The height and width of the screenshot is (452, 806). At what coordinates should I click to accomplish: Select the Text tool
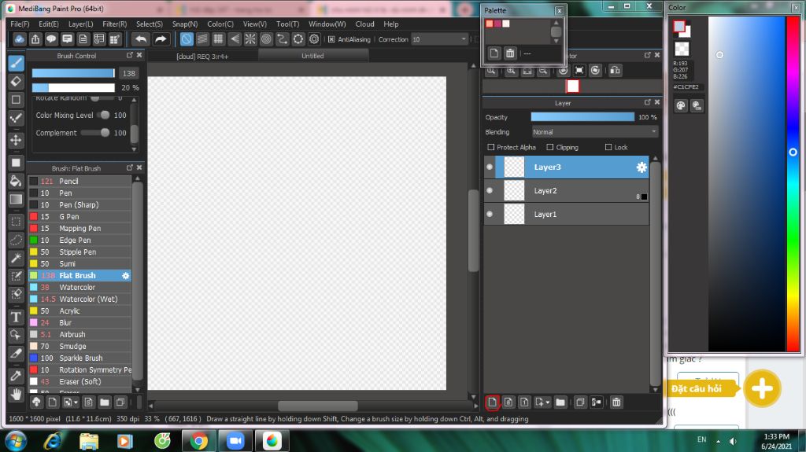[x=16, y=317]
